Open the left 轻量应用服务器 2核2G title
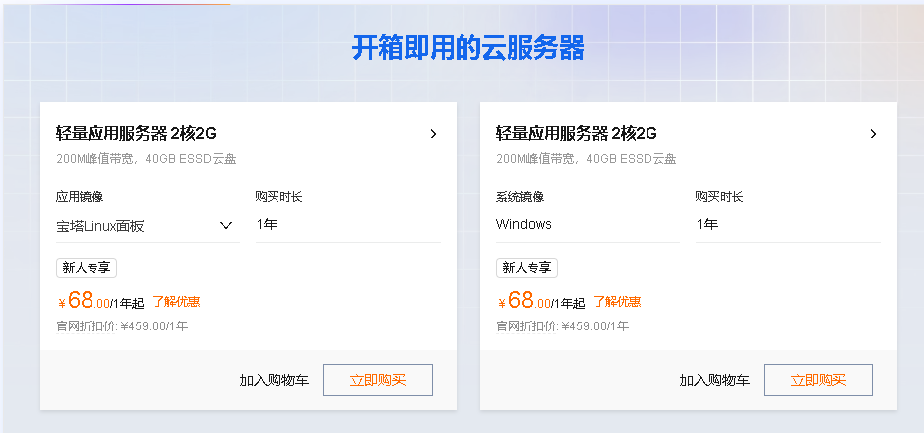 click(x=135, y=134)
